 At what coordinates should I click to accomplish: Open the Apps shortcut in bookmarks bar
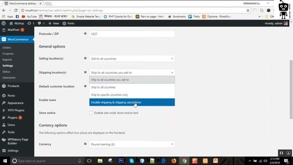tap(7, 16)
